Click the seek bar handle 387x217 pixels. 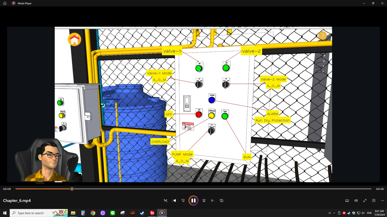point(72,189)
